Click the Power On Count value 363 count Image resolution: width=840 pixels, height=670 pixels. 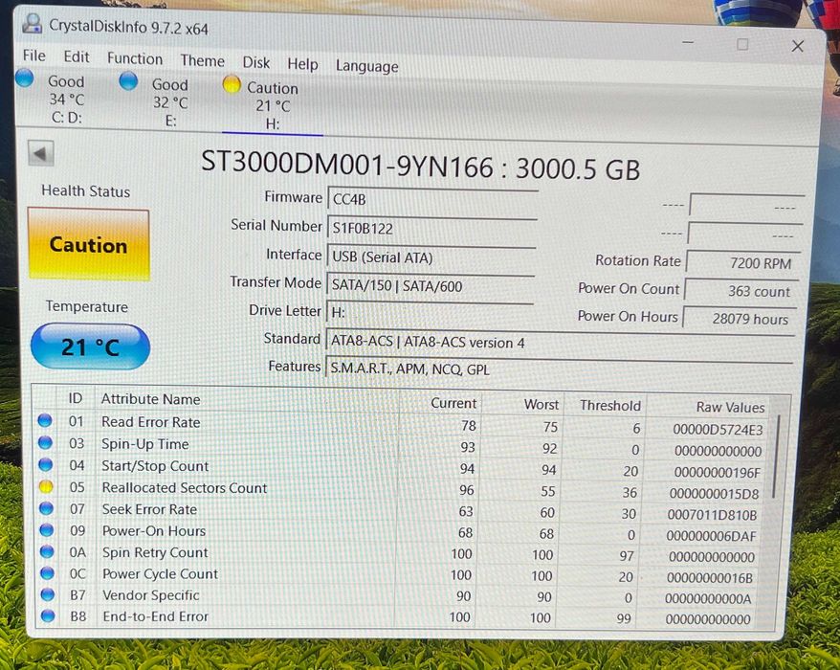pyautogui.click(x=742, y=291)
